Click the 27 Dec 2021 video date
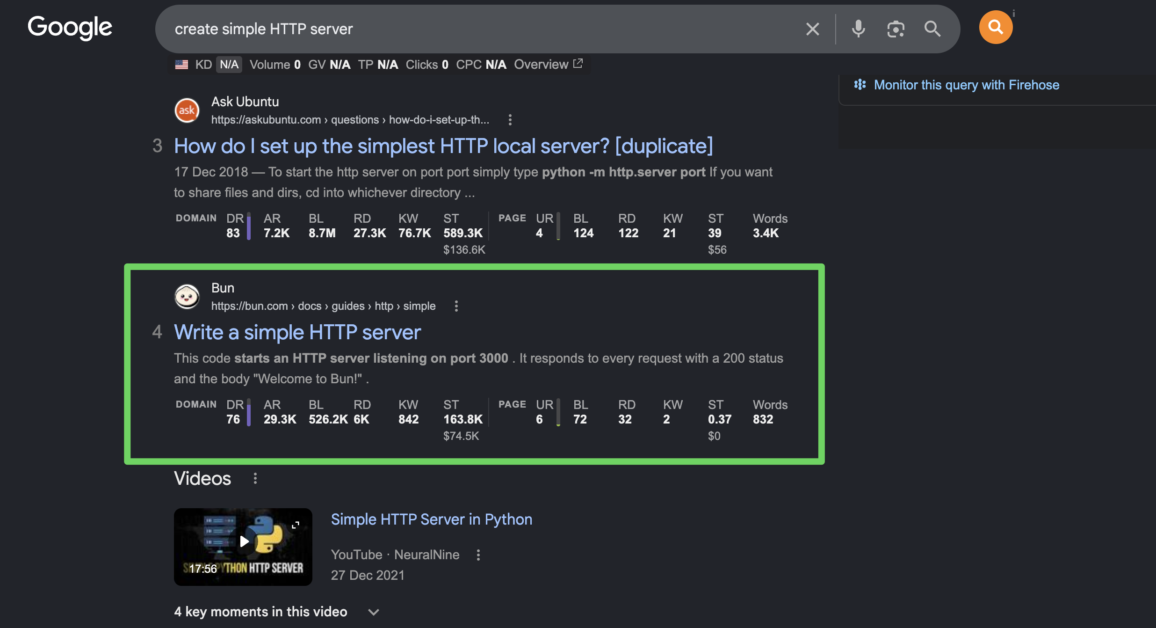 point(368,575)
